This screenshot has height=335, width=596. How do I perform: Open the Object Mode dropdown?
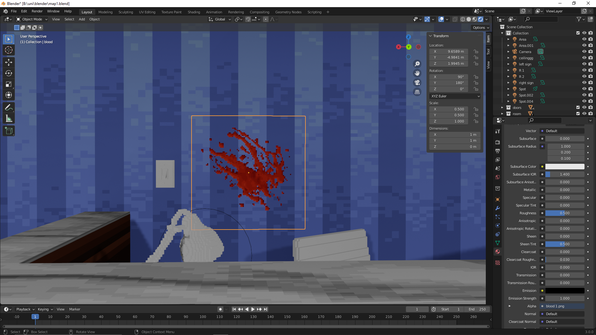[32, 19]
